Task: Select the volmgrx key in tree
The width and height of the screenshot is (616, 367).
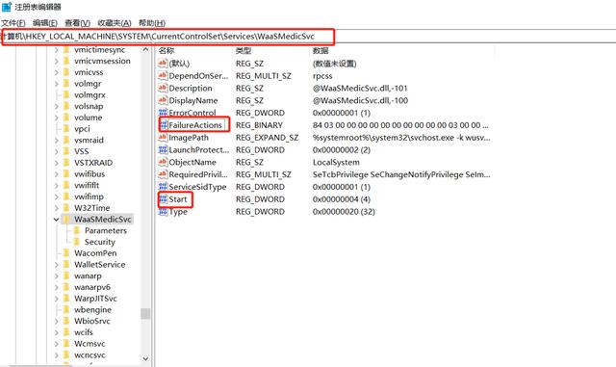Action: [x=90, y=95]
